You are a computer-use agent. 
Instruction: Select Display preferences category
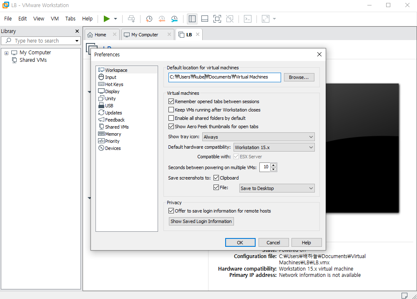[x=112, y=91]
